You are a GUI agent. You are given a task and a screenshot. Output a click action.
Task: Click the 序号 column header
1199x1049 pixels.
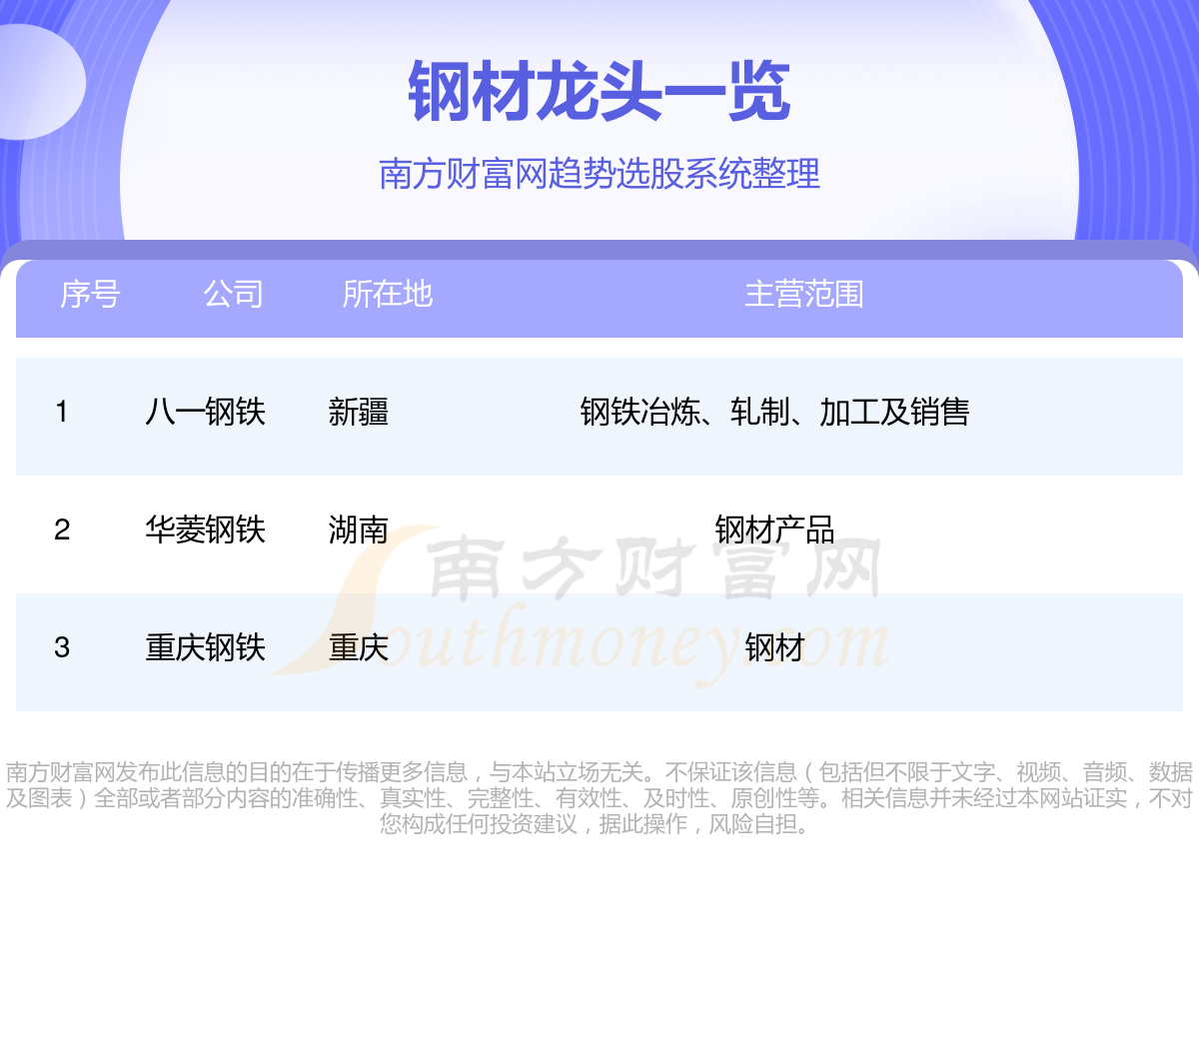[x=90, y=294]
